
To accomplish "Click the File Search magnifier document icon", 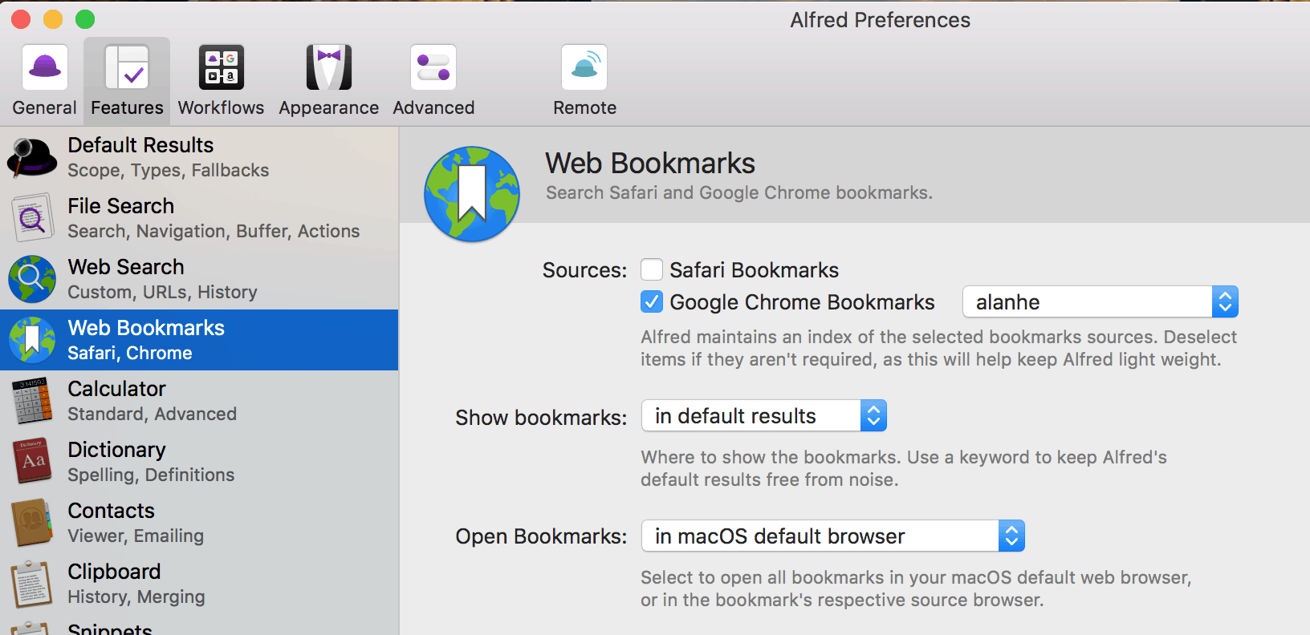I will pyautogui.click(x=32, y=218).
